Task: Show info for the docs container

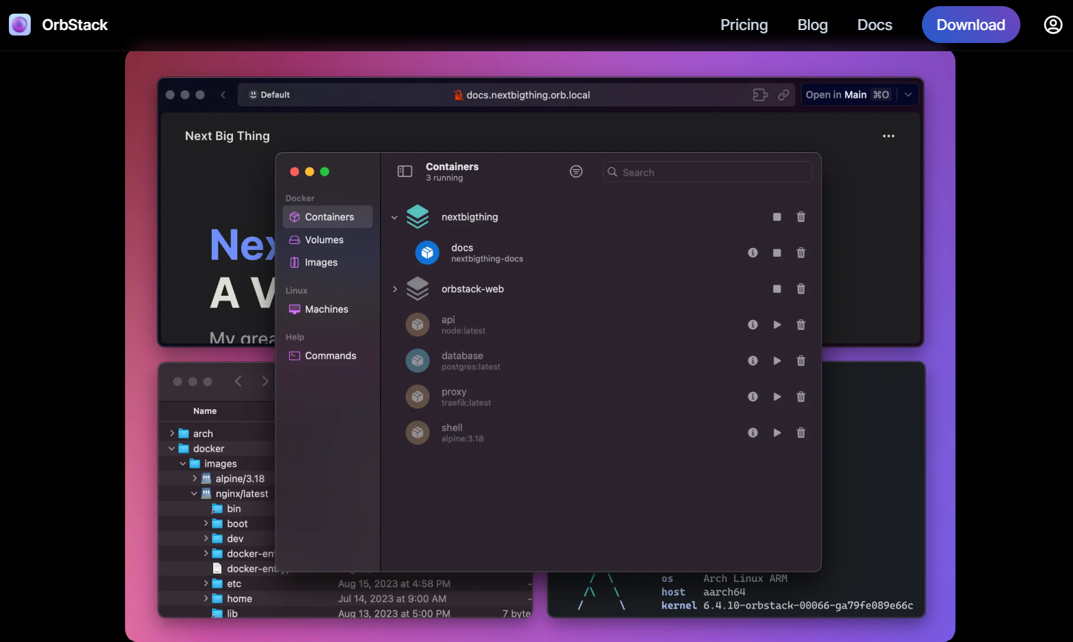Action: click(752, 253)
